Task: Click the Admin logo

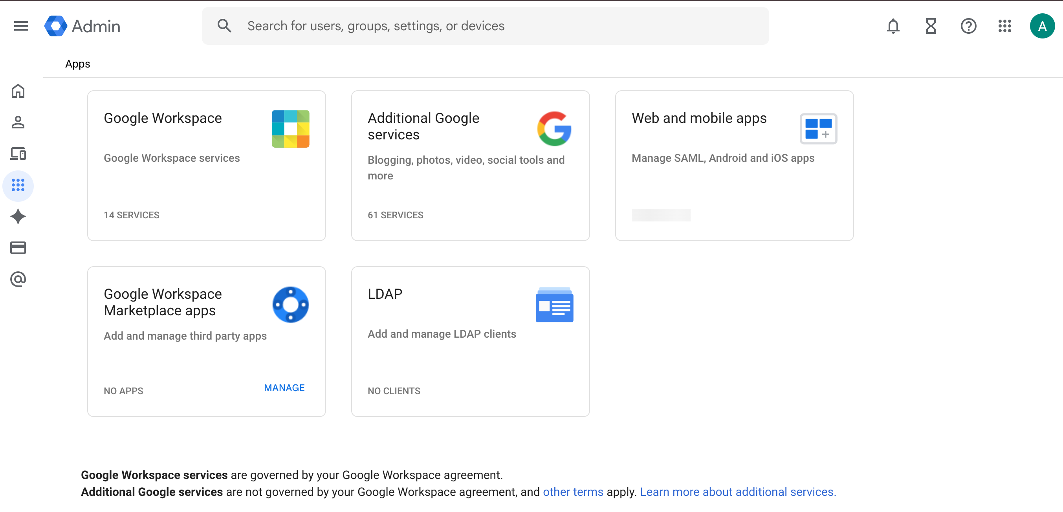Action: (82, 26)
